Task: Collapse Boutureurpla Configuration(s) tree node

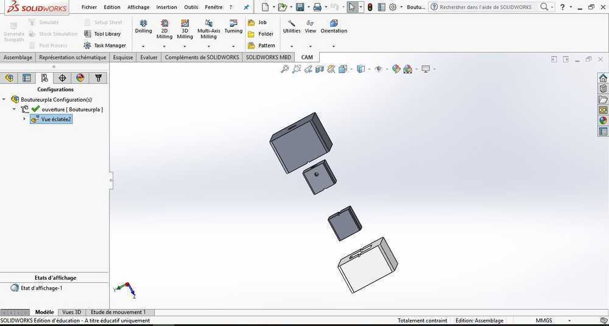Action: [x=4, y=99]
